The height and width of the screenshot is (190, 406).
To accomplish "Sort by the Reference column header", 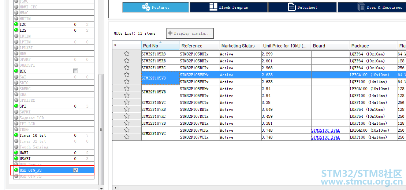I will pos(200,46).
